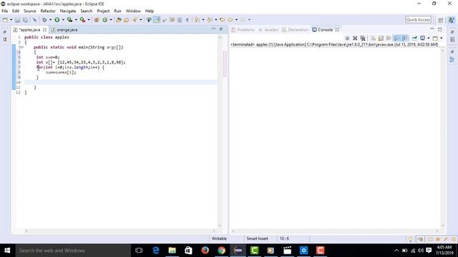Switch to the Declaration view tab
Image resolution: width=458 pixels, height=257 pixels.
(x=295, y=30)
